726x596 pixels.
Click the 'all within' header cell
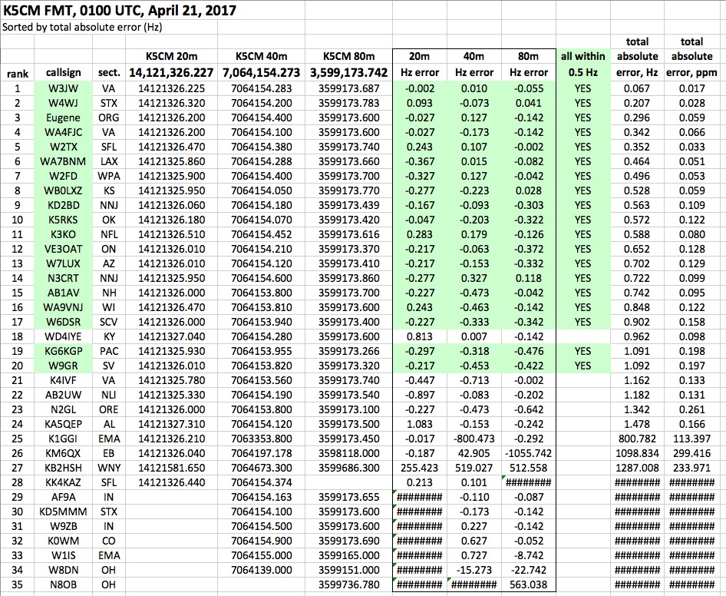click(x=583, y=57)
